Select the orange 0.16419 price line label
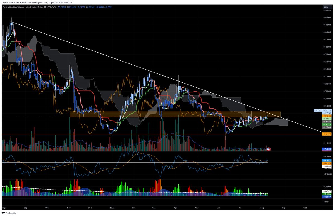Screen dimensions: 335x216 [326, 134]
